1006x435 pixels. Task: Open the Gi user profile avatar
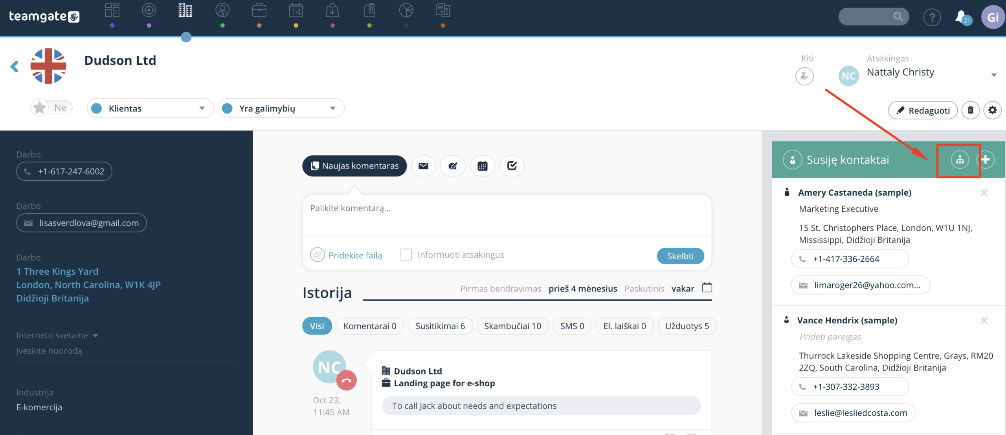[993, 17]
